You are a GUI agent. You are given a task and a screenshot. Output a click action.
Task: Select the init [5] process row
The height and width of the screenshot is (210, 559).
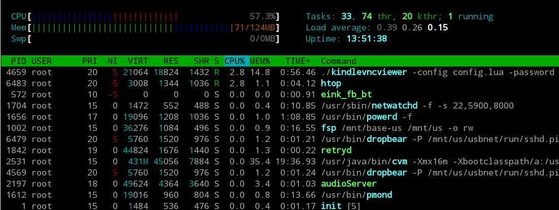click(x=279, y=206)
